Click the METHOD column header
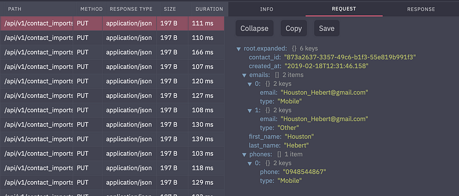 [x=92, y=9]
